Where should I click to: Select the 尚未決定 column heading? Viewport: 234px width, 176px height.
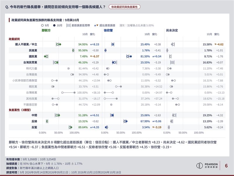tap(172, 31)
